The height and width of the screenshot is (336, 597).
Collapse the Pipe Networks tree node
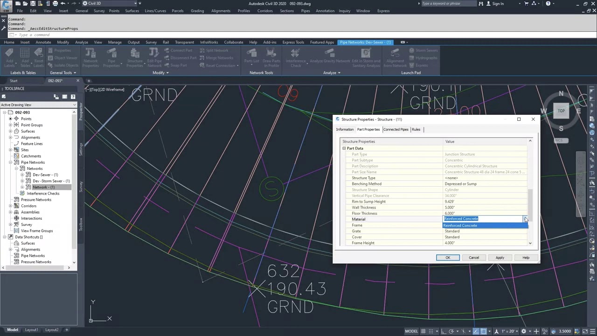(x=10, y=162)
